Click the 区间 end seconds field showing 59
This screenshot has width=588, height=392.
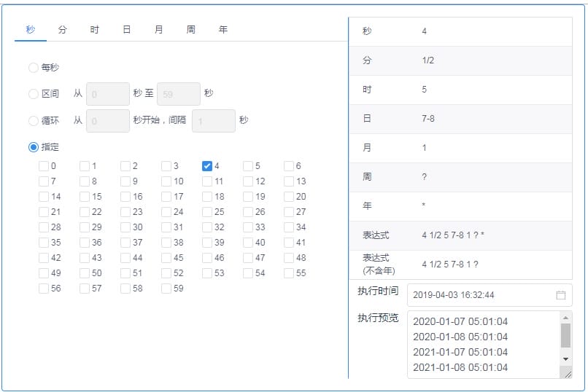[179, 94]
